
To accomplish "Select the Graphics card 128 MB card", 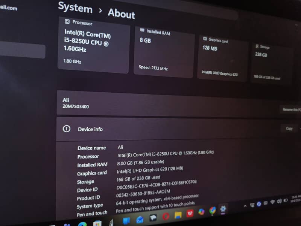I will [x=222, y=58].
